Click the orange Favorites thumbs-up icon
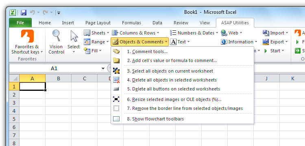 [x=27, y=36]
